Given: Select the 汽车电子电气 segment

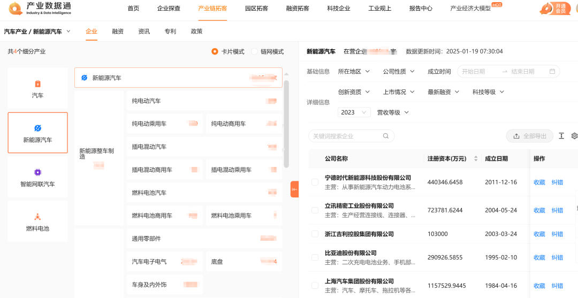Looking at the screenshot, I should coord(165,262).
